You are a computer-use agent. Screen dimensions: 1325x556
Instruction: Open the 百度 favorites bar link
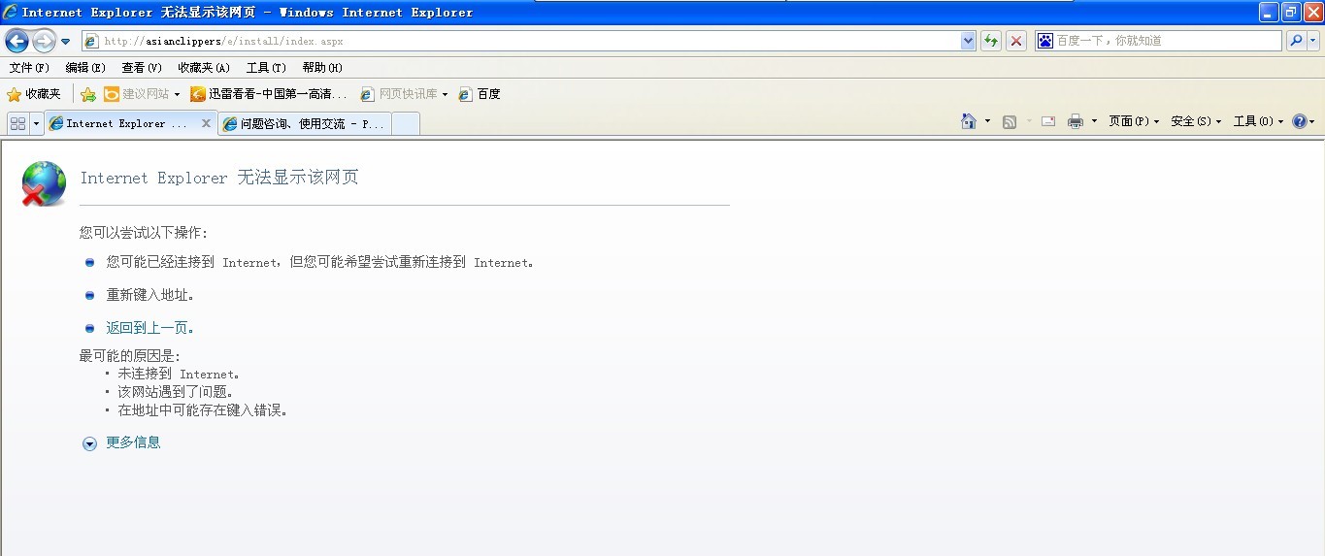[480, 94]
